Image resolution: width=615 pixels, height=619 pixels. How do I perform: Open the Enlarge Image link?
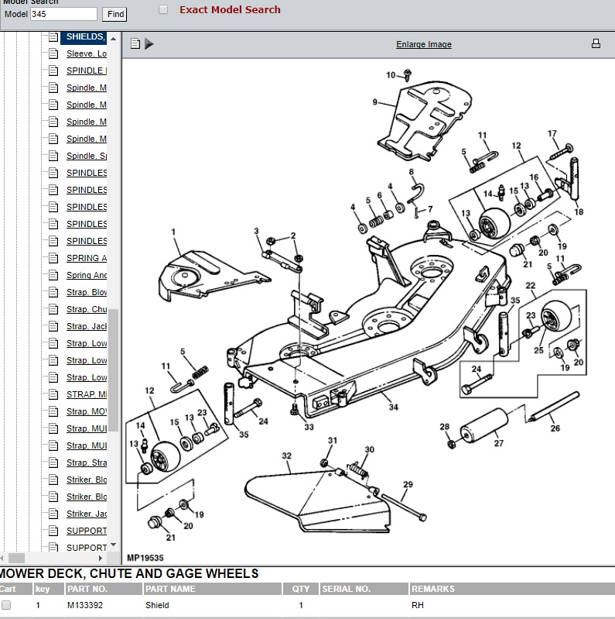423,44
